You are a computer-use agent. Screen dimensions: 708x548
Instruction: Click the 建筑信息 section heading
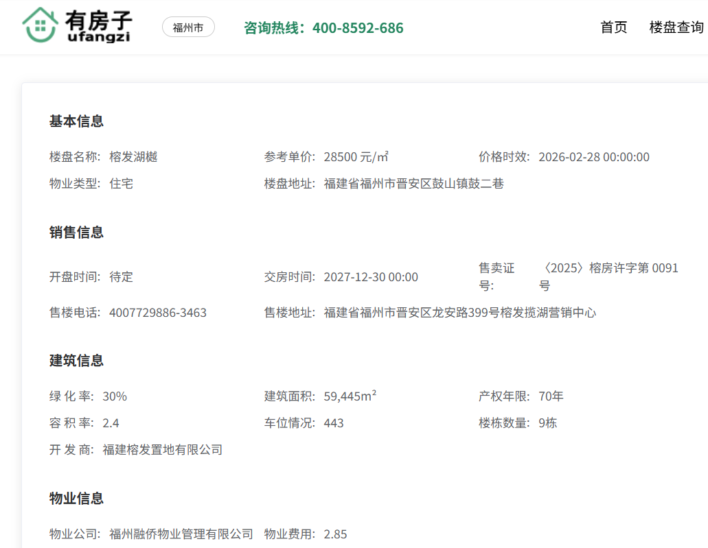coord(76,361)
